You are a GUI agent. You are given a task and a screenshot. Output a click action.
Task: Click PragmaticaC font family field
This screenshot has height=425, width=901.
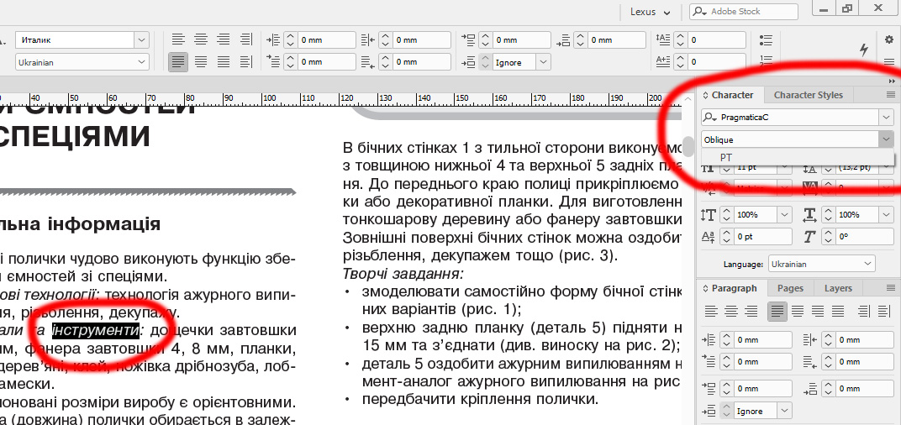pos(790,117)
